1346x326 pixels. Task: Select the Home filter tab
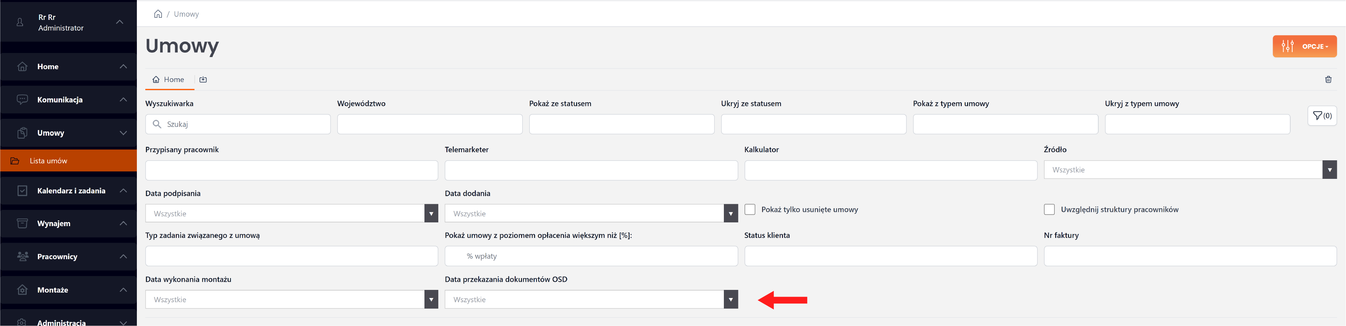169,80
